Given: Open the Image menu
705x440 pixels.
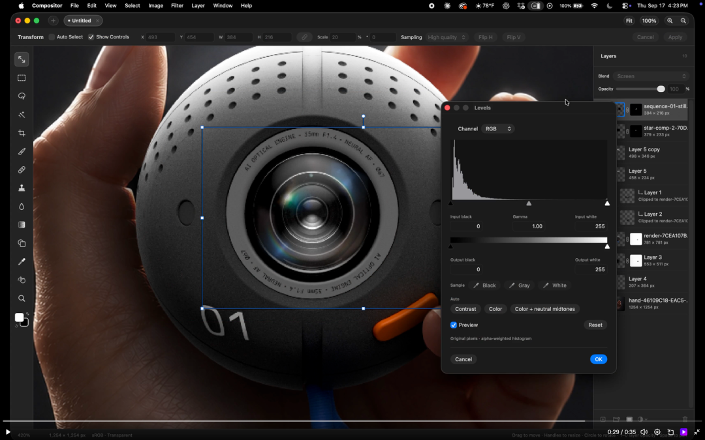Looking at the screenshot, I should [155, 6].
